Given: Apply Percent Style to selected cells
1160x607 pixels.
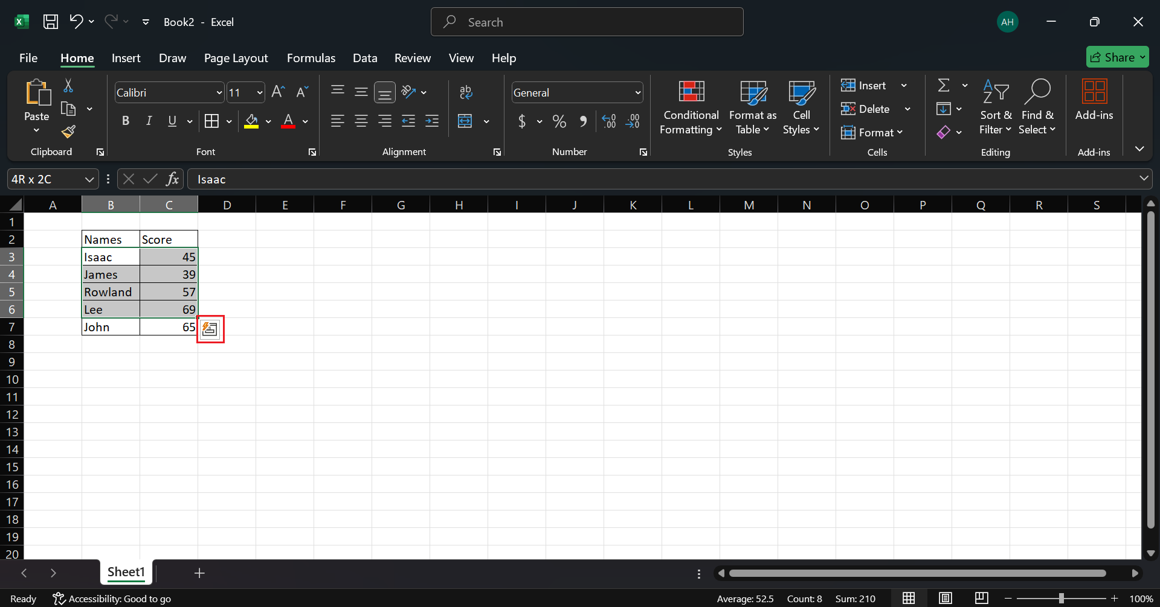Looking at the screenshot, I should click(x=558, y=121).
